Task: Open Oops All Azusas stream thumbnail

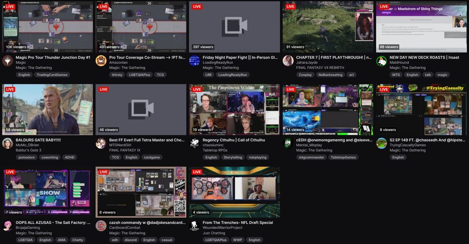Action: [x=47, y=192]
